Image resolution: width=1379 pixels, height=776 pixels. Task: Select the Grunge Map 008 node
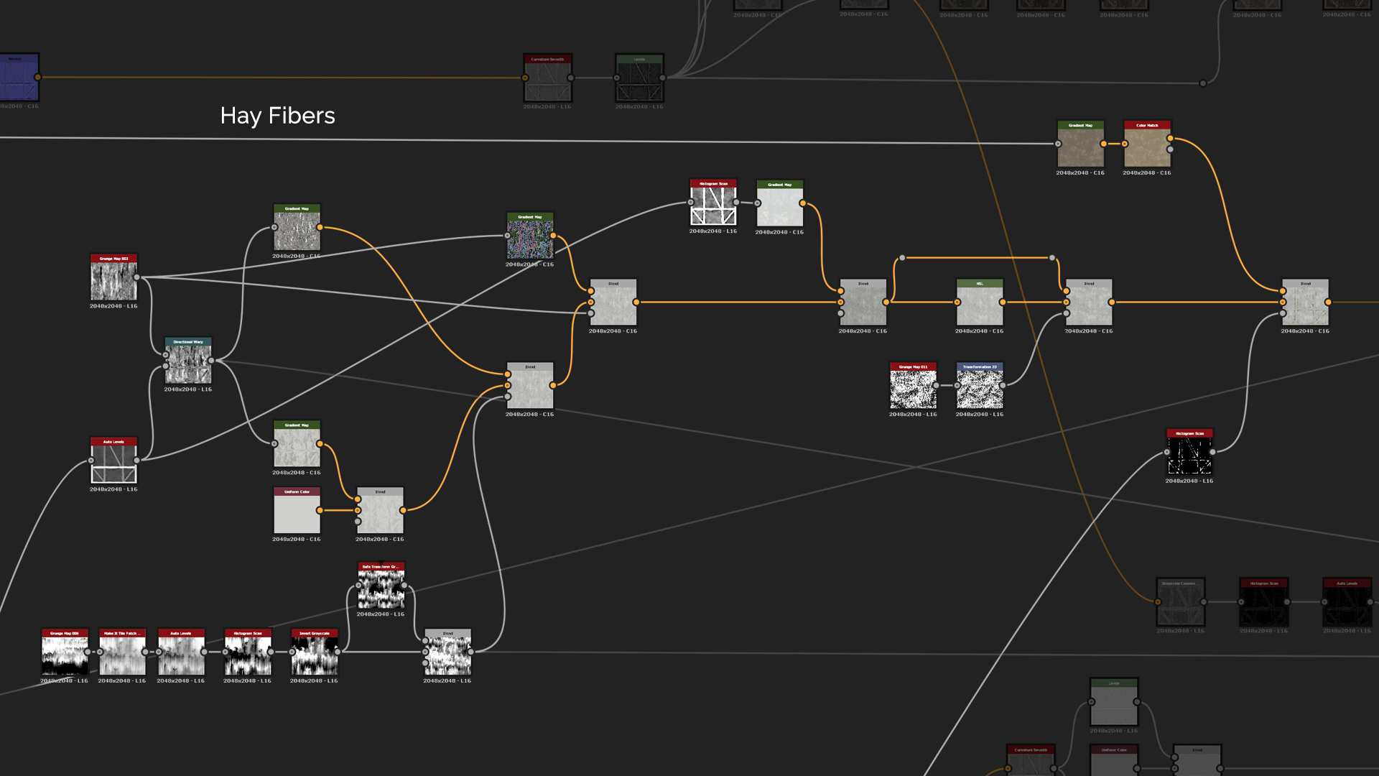(65, 655)
